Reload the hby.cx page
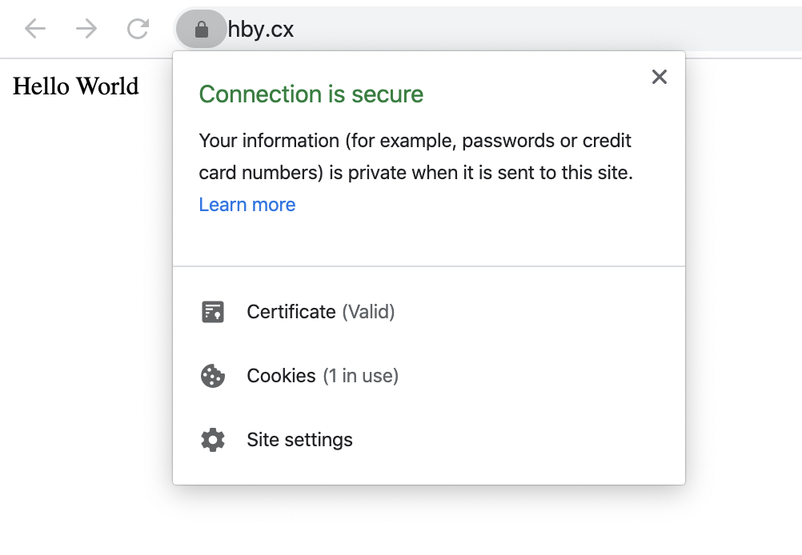Image resolution: width=802 pixels, height=555 pixels. 138,29
